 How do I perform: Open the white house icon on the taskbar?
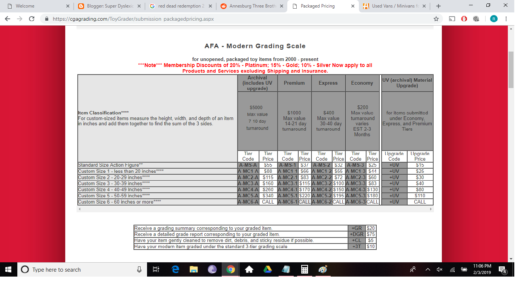point(249,269)
